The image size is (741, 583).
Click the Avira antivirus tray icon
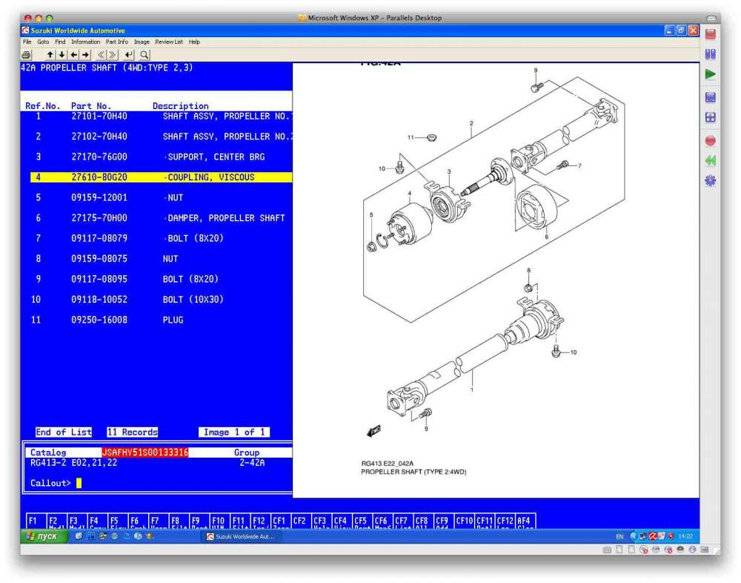tap(653, 536)
